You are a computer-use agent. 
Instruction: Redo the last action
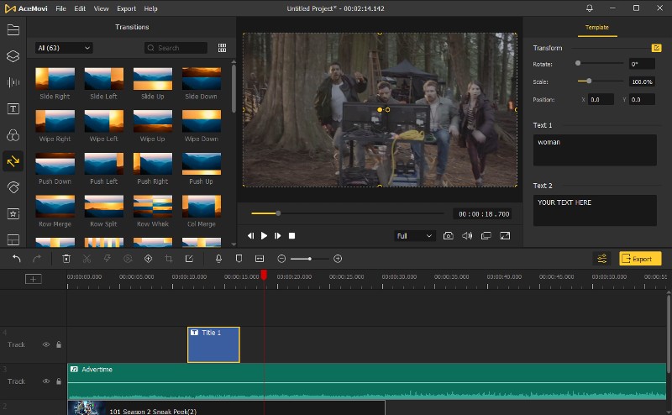(37, 259)
